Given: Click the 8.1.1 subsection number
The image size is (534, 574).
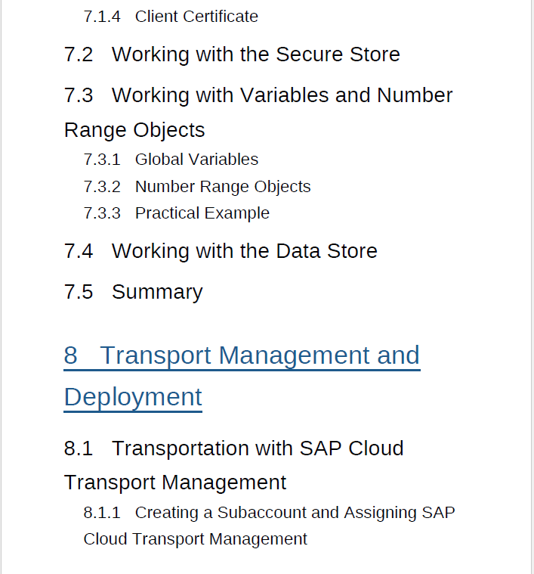Looking at the screenshot, I should pyautogui.click(x=102, y=513).
